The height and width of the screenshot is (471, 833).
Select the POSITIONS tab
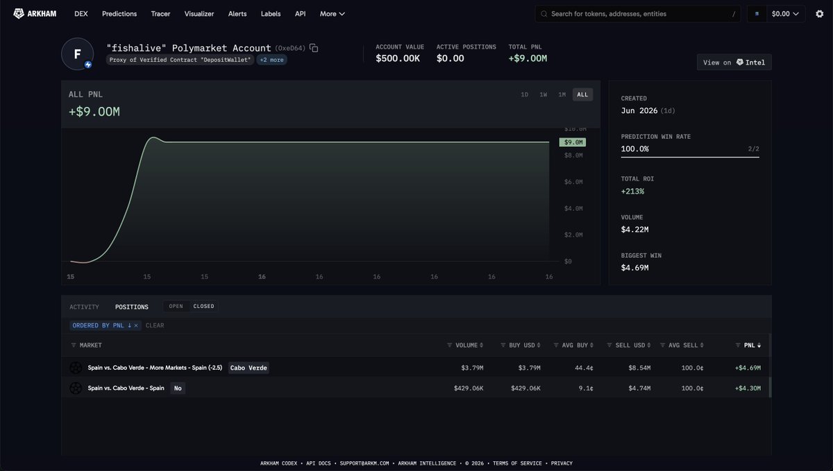pyautogui.click(x=132, y=307)
